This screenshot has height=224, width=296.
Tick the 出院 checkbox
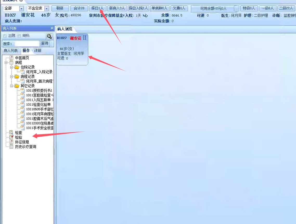pos(5,36)
